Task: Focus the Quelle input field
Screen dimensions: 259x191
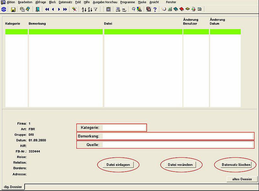Action: click(178, 145)
